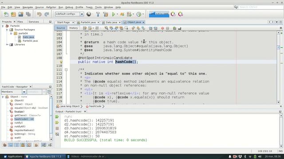
Task: Open the Services panel tab
Action: [34, 22]
